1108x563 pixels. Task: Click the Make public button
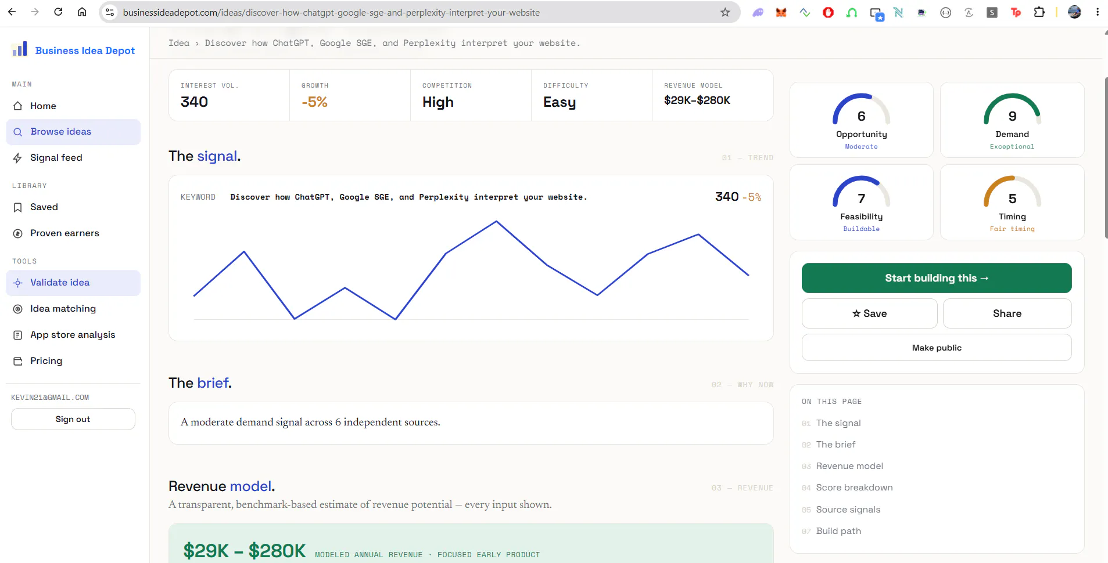pyautogui.click(x=937, y=348)
